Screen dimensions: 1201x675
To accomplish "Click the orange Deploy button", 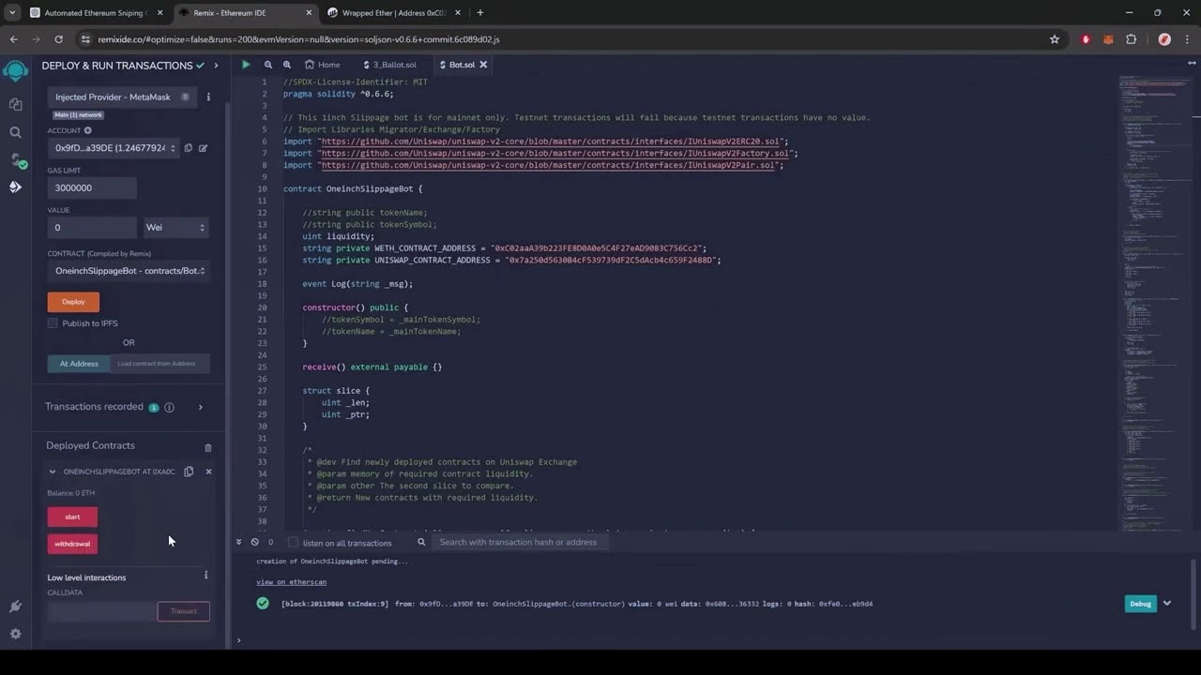I will point(73,302).
